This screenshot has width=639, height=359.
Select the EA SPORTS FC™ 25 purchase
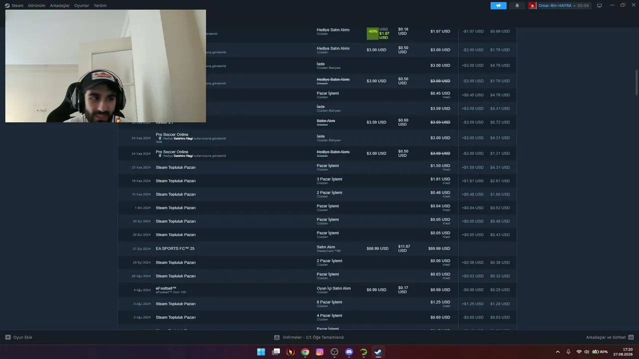click(175, 249)
